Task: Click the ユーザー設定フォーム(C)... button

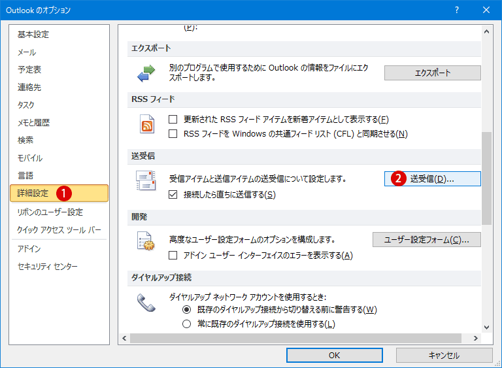Action: tap(427, 240)
